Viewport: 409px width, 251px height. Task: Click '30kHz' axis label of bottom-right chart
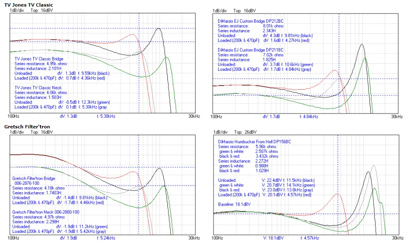coord(397,238)
